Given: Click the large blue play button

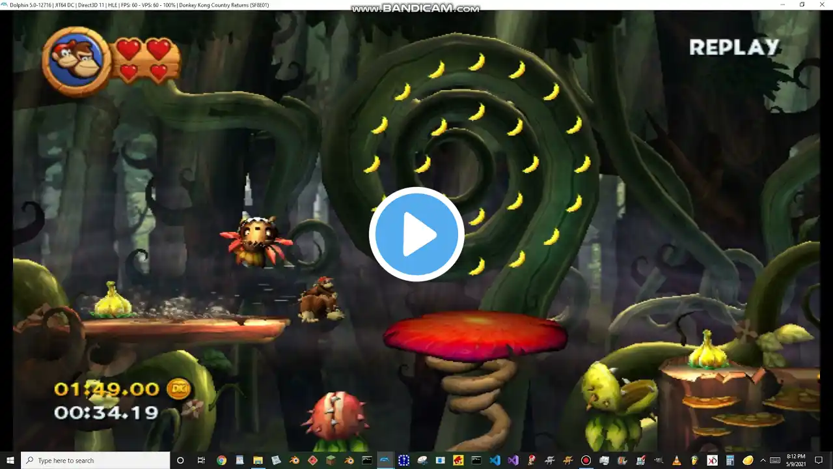Looking at the screenshot, I should pos(416,234).
